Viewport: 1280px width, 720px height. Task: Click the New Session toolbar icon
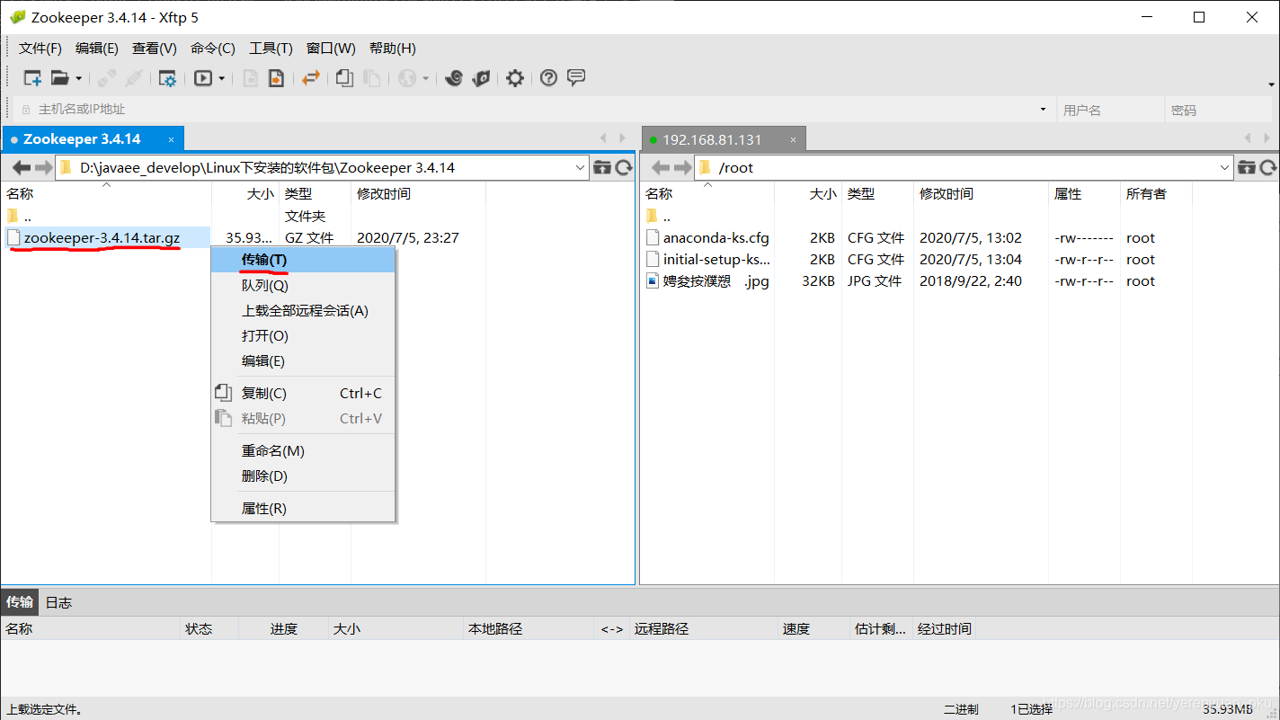click(32, 78)
